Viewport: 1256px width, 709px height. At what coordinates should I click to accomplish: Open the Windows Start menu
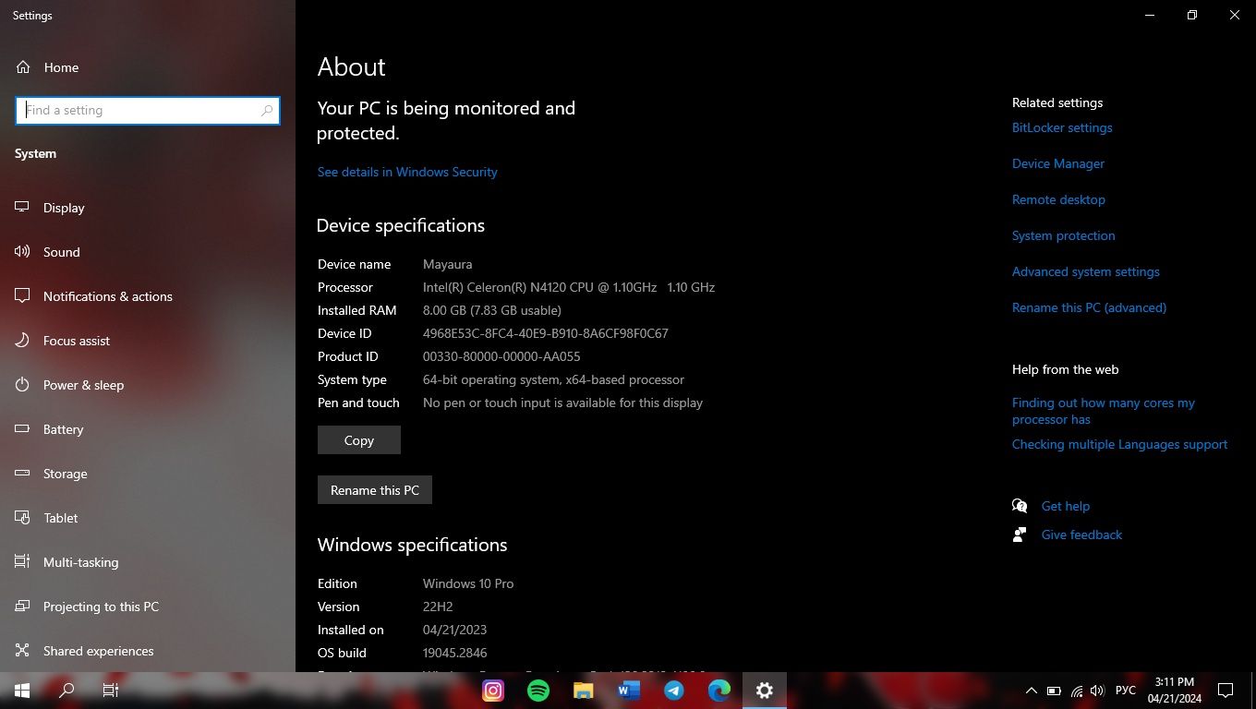tap(22, 691)
